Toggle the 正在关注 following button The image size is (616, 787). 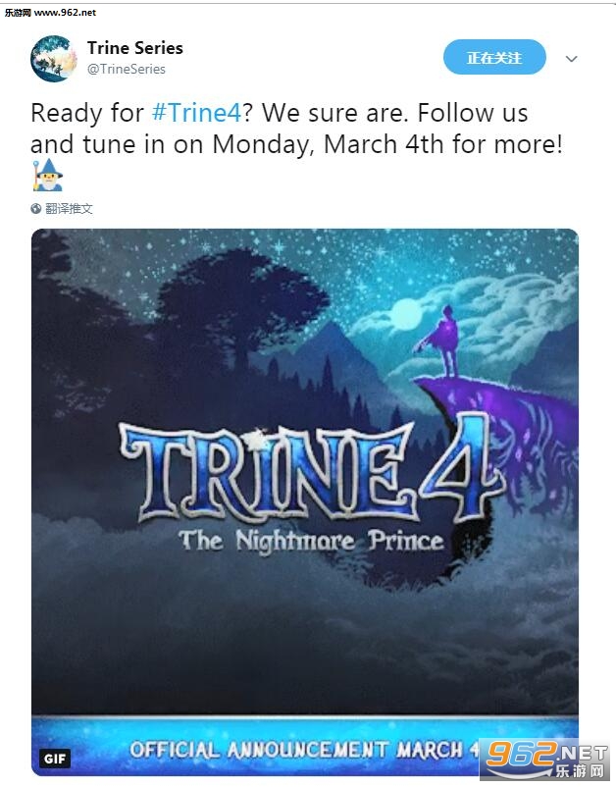tap(493, 58)
